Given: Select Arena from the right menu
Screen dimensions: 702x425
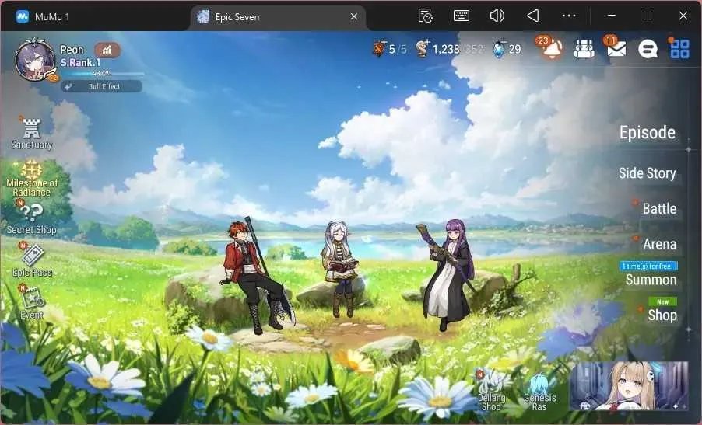Looking at the screenshot, I should coord(659,245).
